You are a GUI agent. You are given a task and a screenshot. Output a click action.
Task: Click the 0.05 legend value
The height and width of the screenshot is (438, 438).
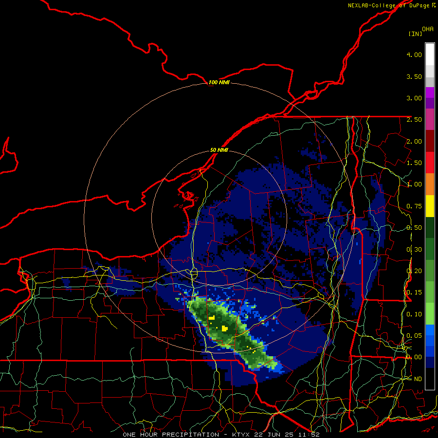pos(414,336)
